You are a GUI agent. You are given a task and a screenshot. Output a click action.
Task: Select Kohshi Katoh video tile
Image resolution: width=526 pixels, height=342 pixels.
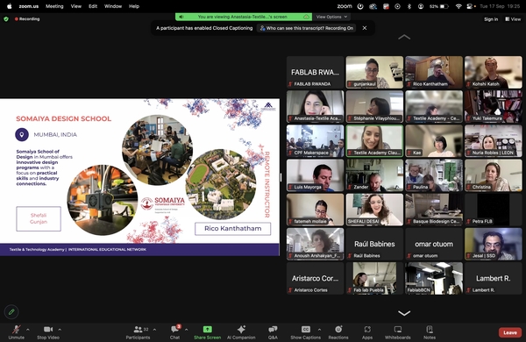pos(493,72)
